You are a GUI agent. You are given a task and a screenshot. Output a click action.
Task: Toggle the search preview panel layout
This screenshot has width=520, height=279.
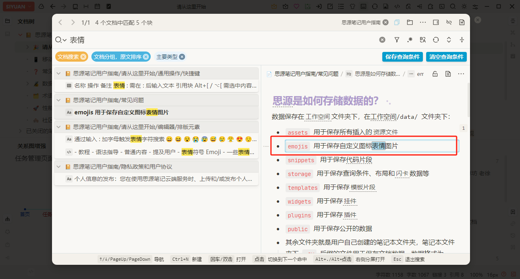[x=436, y=23]
